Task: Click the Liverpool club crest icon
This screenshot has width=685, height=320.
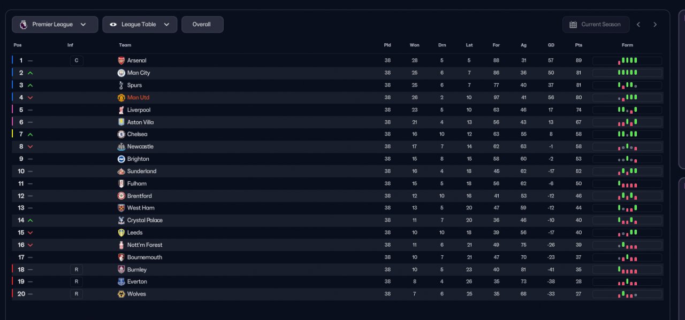Action: (121, 110)
